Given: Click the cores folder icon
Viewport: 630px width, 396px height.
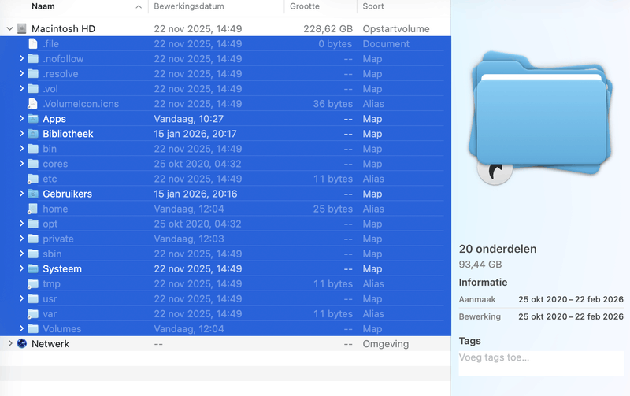Looking at the screenshot, I should (x=33, y=164).
